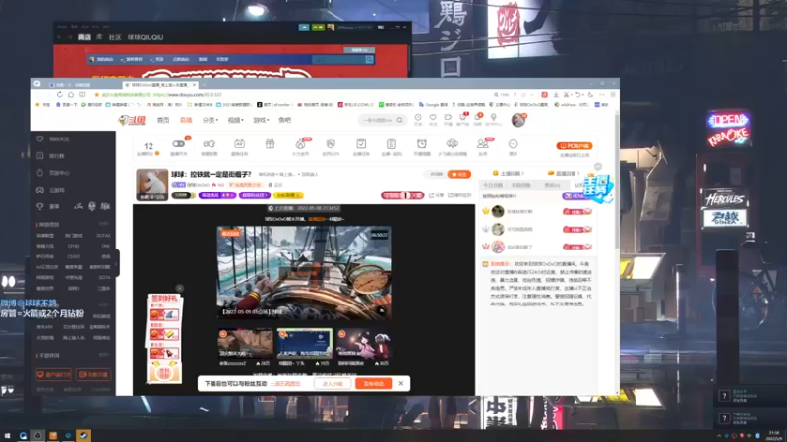The height and width of the screenshot is (442, 787).
Task: Open the 鱼吧 nav item
Action: click(284, 120)
